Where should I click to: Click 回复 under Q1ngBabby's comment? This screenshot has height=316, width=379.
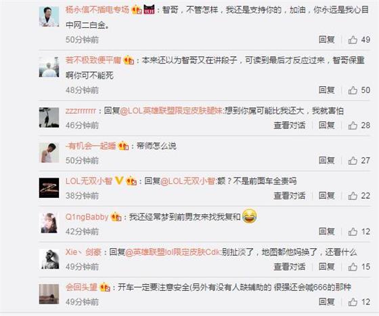(326, 232)
